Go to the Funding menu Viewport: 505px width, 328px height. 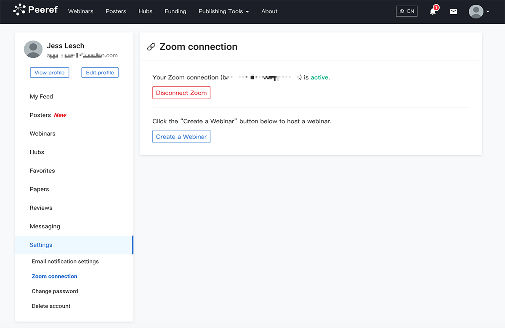click(175, 11)
